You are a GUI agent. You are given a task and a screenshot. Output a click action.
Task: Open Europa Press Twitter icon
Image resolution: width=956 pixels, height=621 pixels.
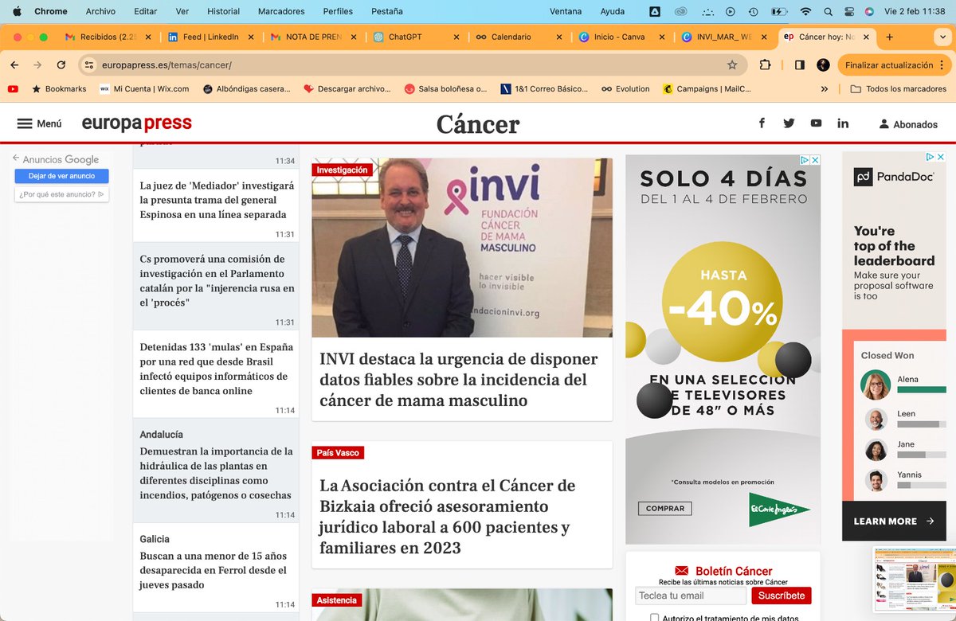[789, 123]
